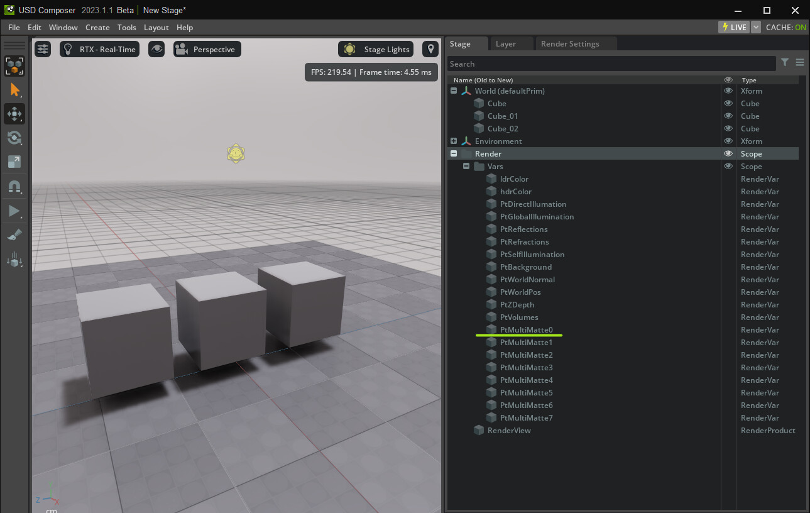Click the eye icon in Stage column header

(x=728, y=80)
